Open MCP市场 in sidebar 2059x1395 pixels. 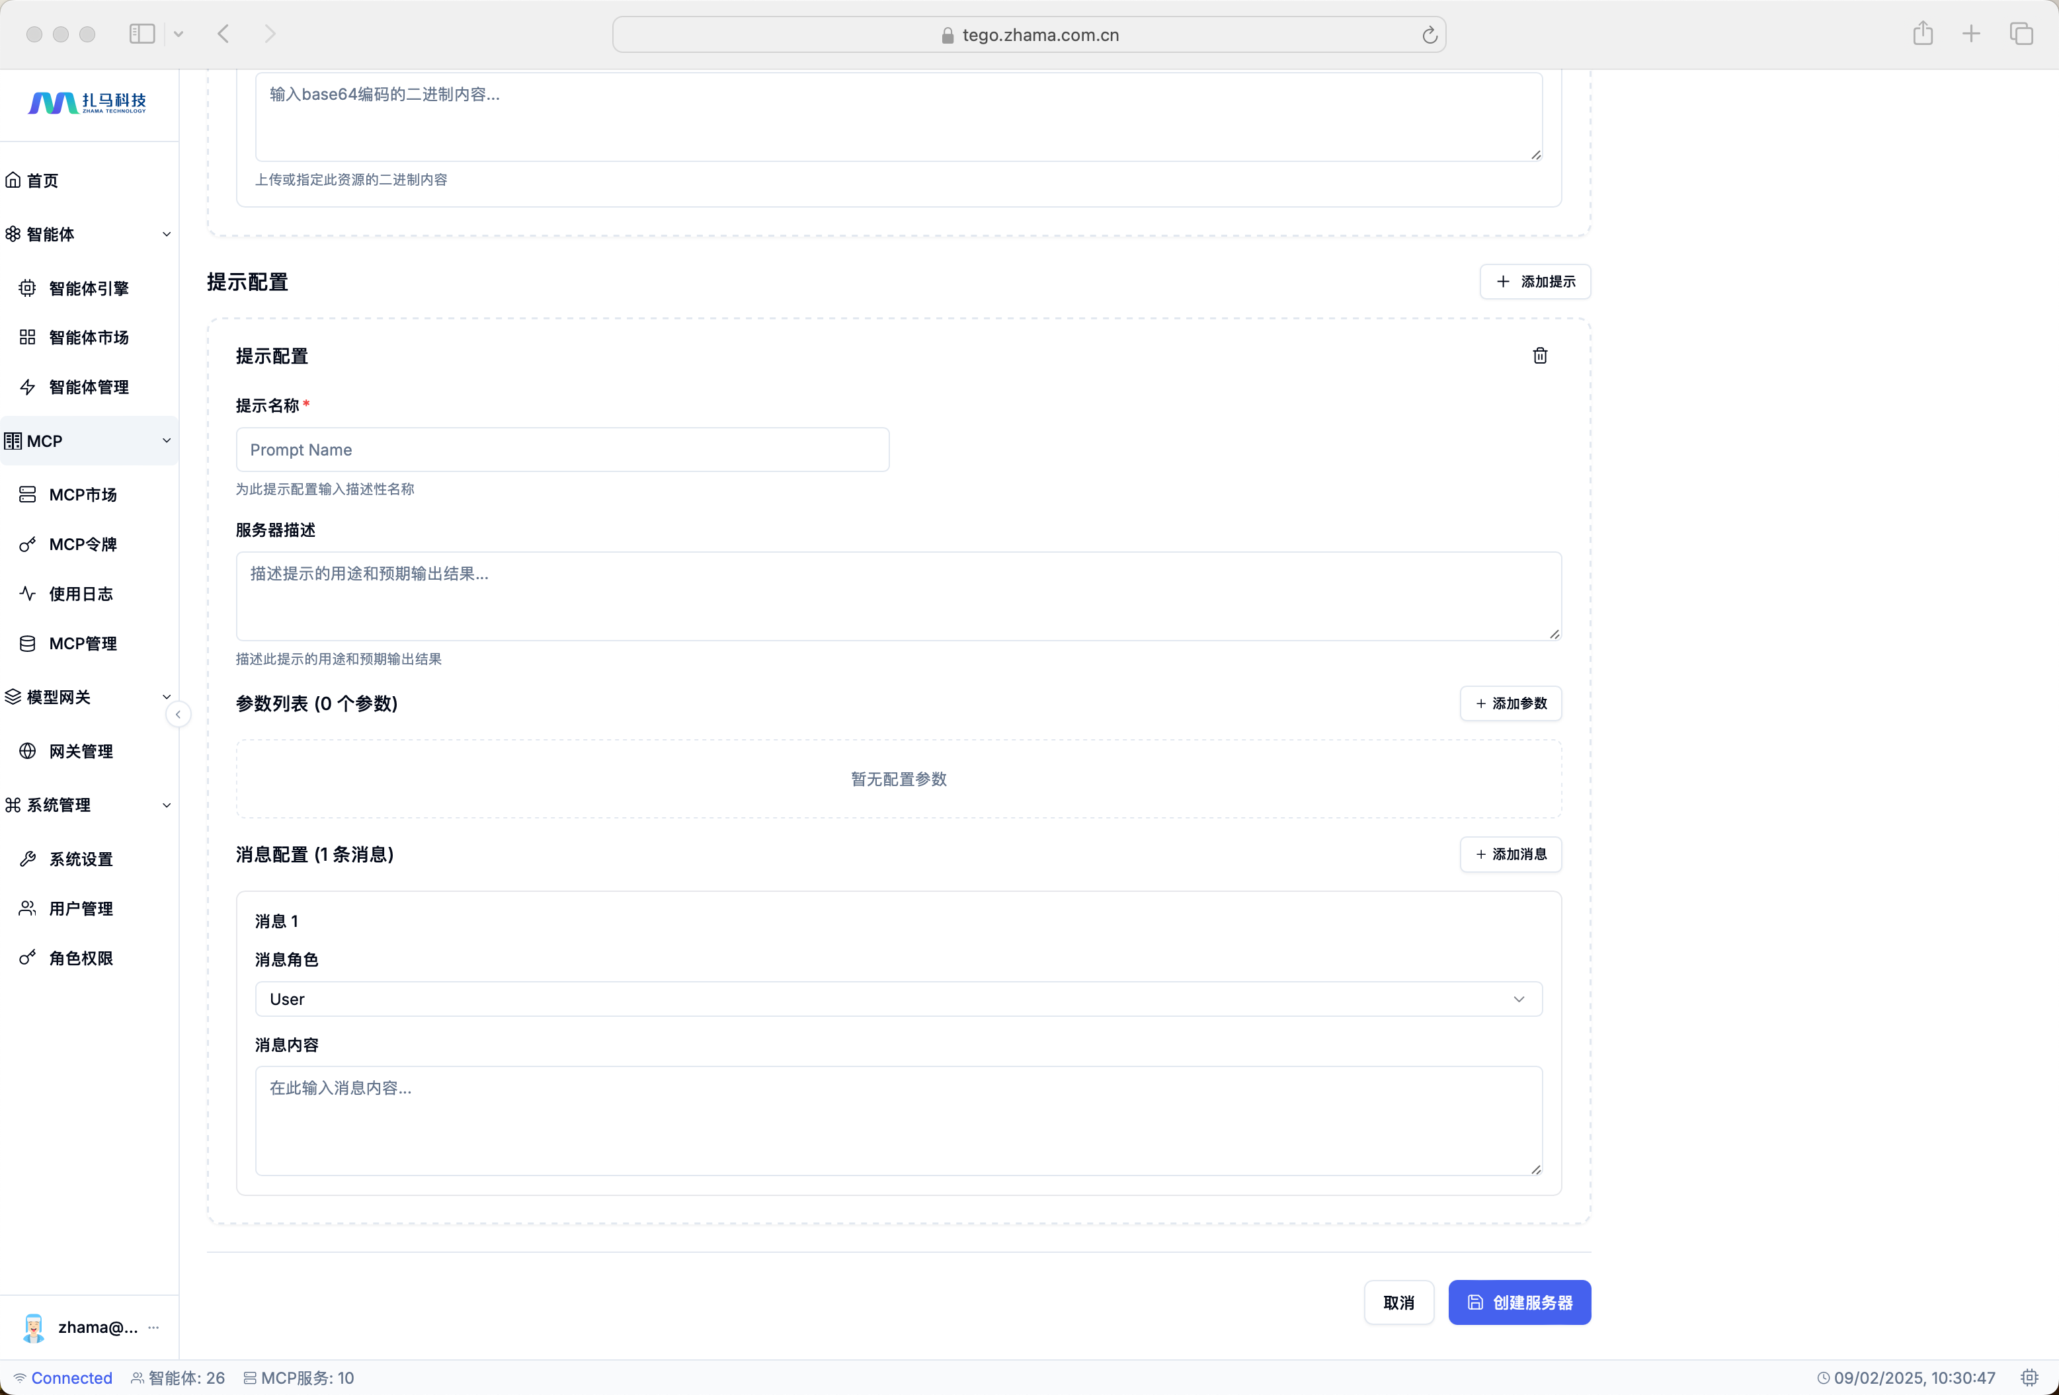coord(83,495)
